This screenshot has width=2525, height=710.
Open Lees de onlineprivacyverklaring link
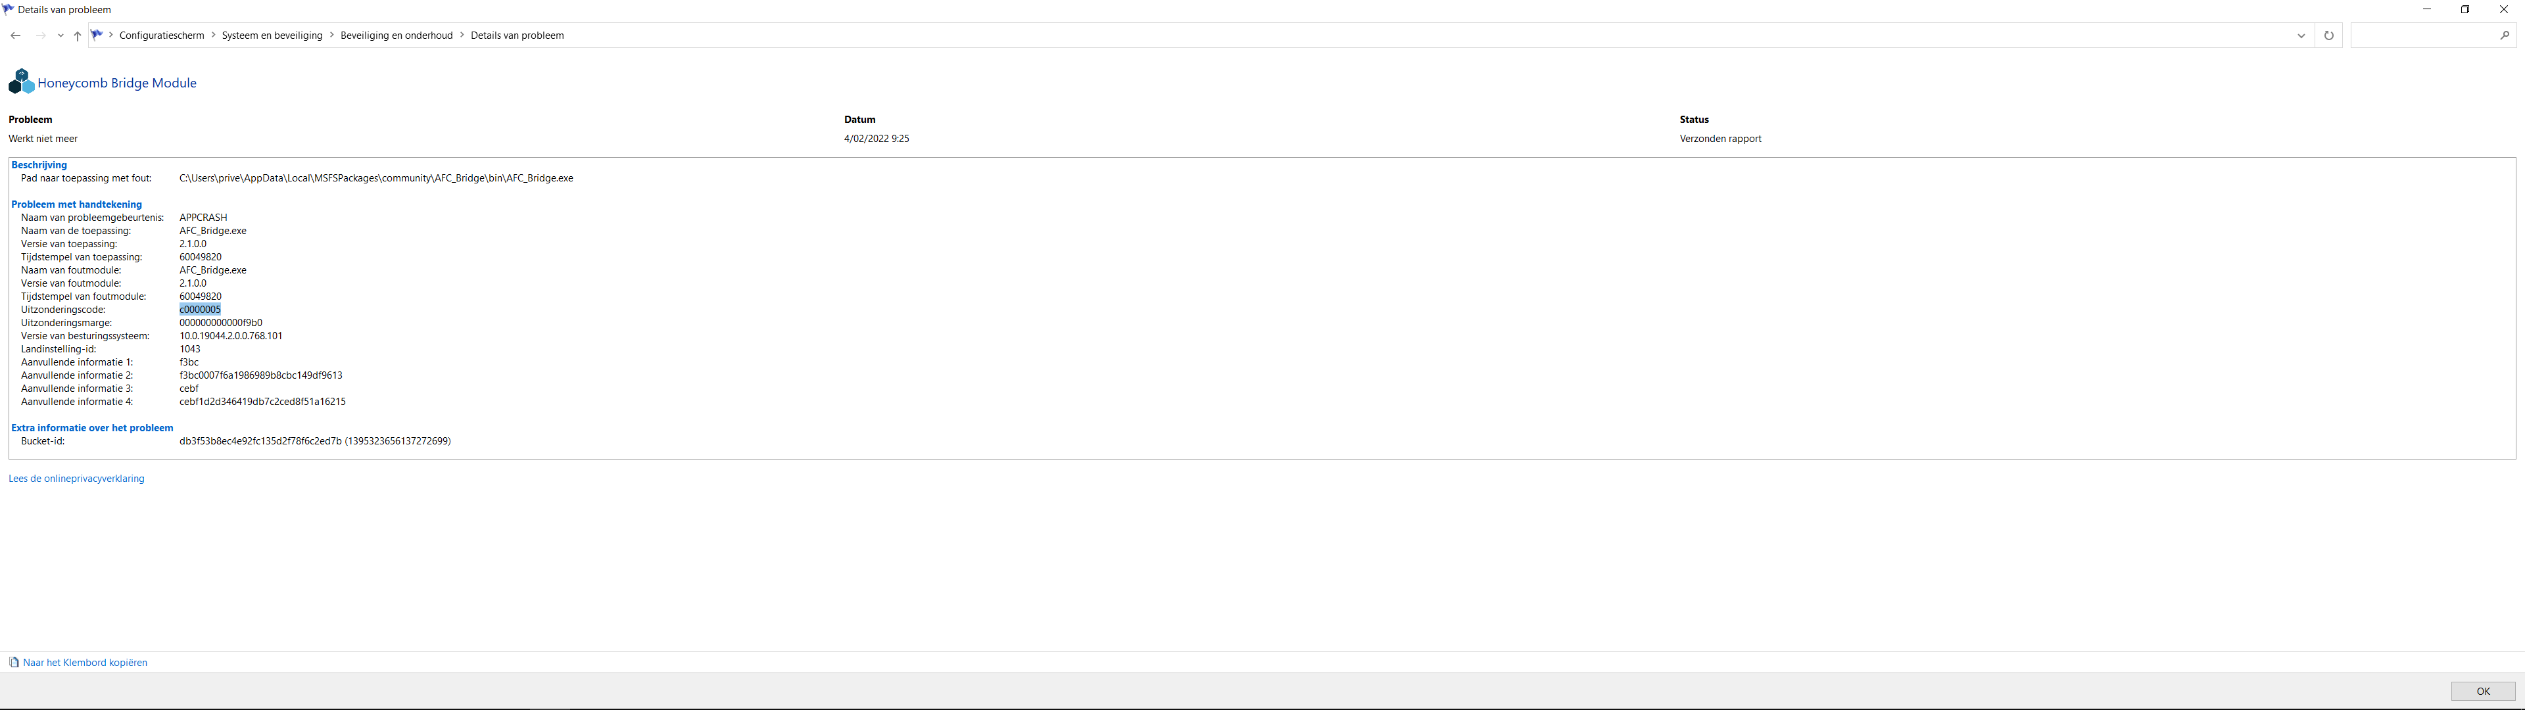pyautogui.click(x=76, y=479)
